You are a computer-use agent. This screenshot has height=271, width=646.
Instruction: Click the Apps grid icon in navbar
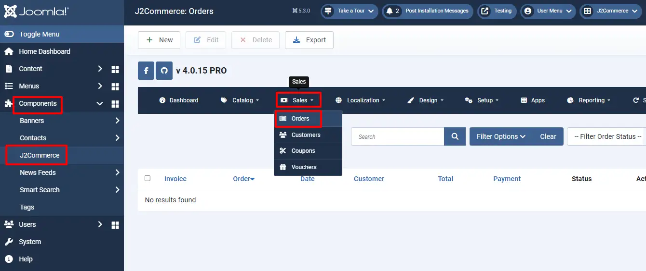(x=524, y=100)
